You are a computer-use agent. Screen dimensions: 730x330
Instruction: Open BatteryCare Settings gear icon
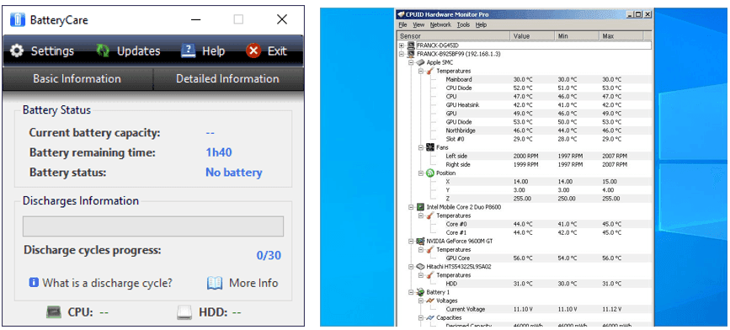point(16,51)
